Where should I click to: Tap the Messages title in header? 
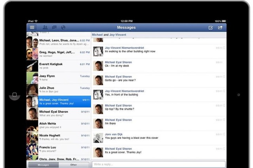click(x=126, y=28)
